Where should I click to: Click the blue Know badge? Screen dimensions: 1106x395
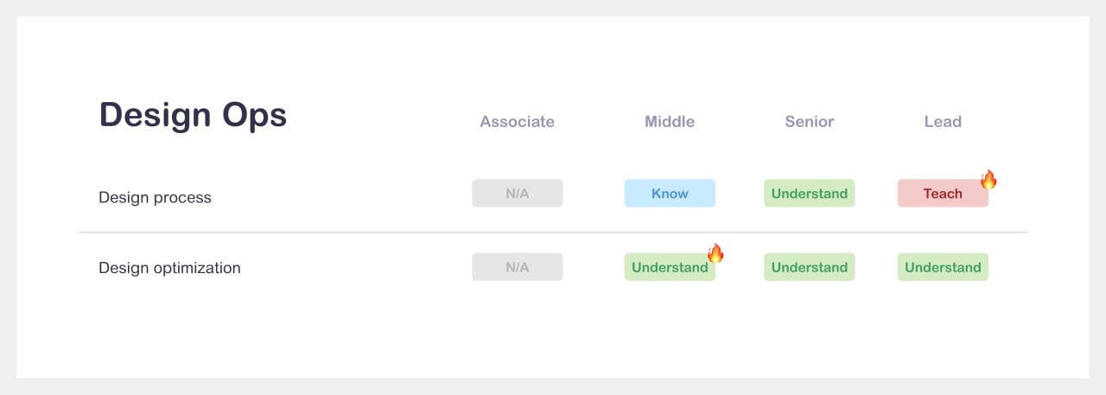click(x=670, y=194)
